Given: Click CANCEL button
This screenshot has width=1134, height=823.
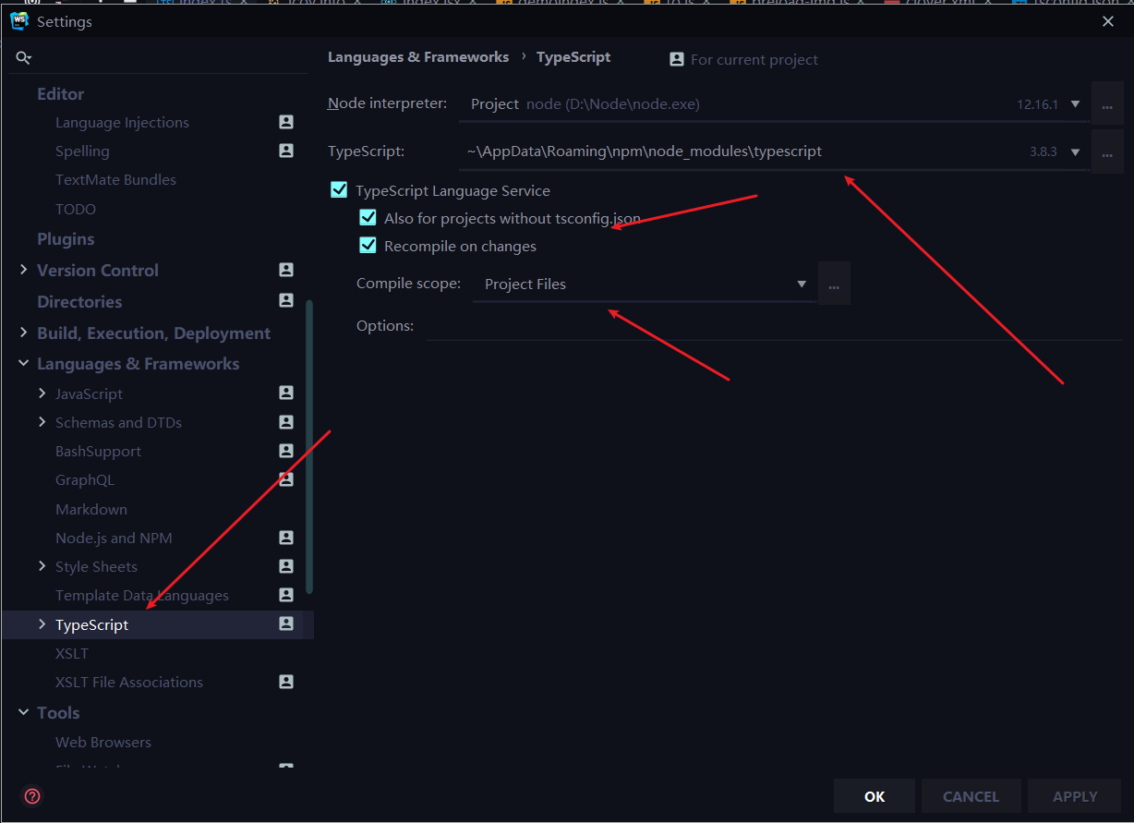Looking at the screenshot, I should click(971, 796).
